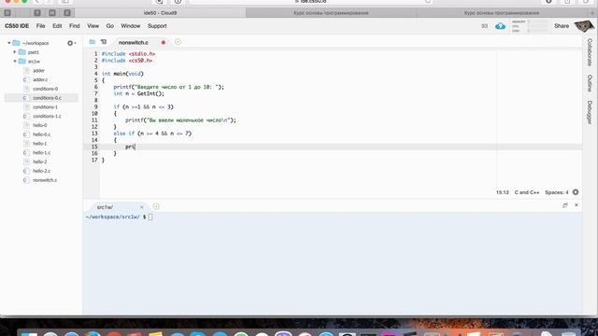
Task: Open the editor settings gear icon
Action: tap(576, 192)
